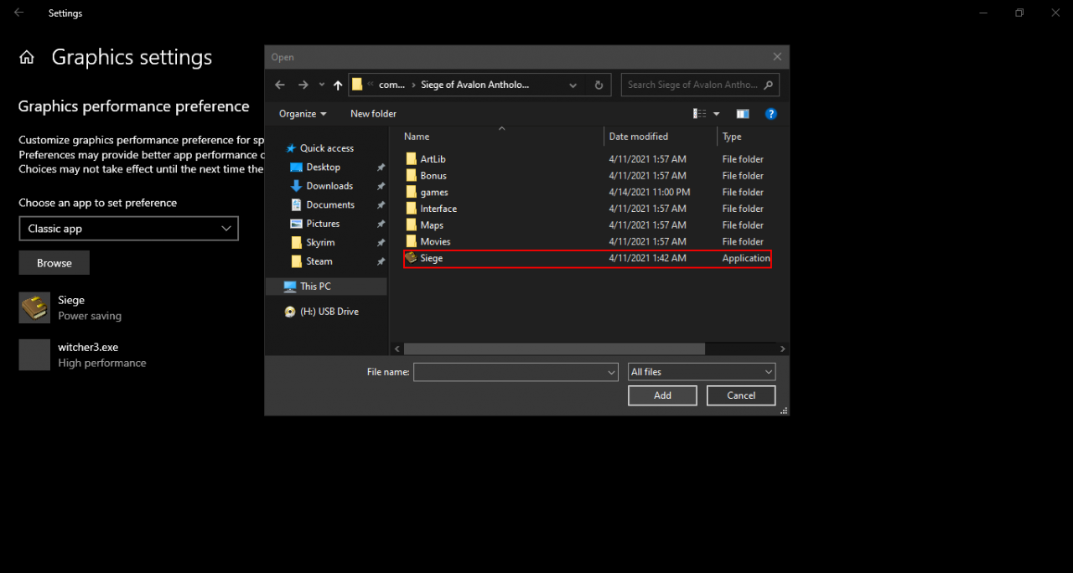
Task: Open the File name dropdown arrow
Action: tap(611, 372)
